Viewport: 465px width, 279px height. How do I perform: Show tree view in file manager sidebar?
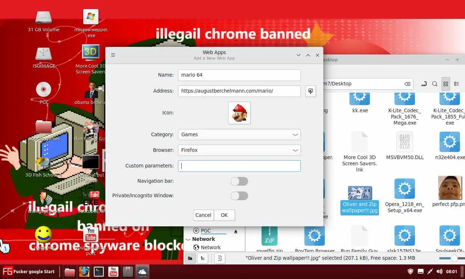[202, 258]
